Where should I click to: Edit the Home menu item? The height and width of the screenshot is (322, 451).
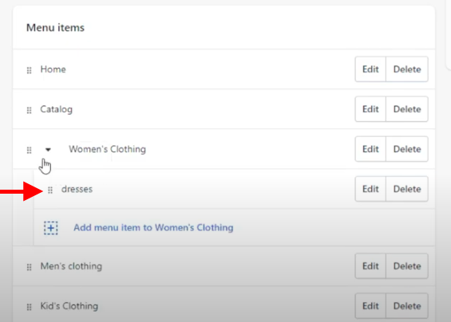370,69
